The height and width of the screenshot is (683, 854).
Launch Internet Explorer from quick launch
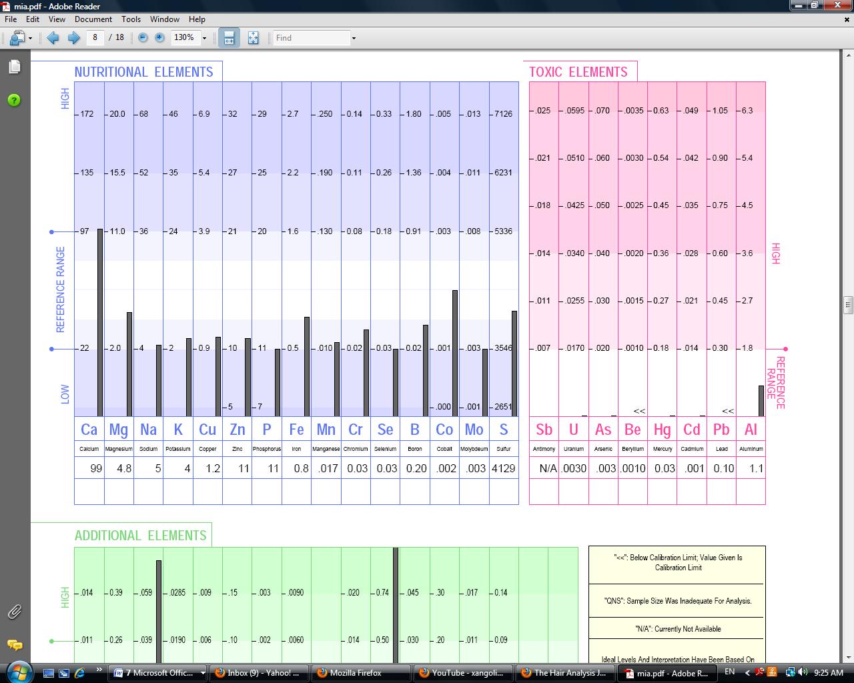click(80, 673)
